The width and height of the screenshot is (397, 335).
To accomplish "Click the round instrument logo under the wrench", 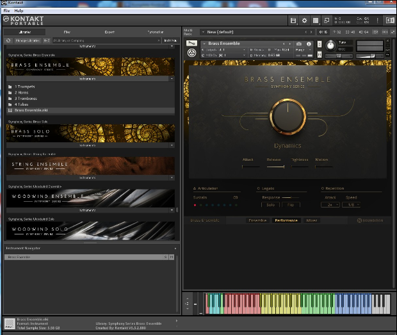I will coord(191,53).
